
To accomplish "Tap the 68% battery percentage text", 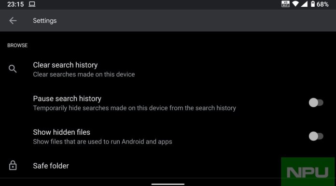I will point(322,4).
